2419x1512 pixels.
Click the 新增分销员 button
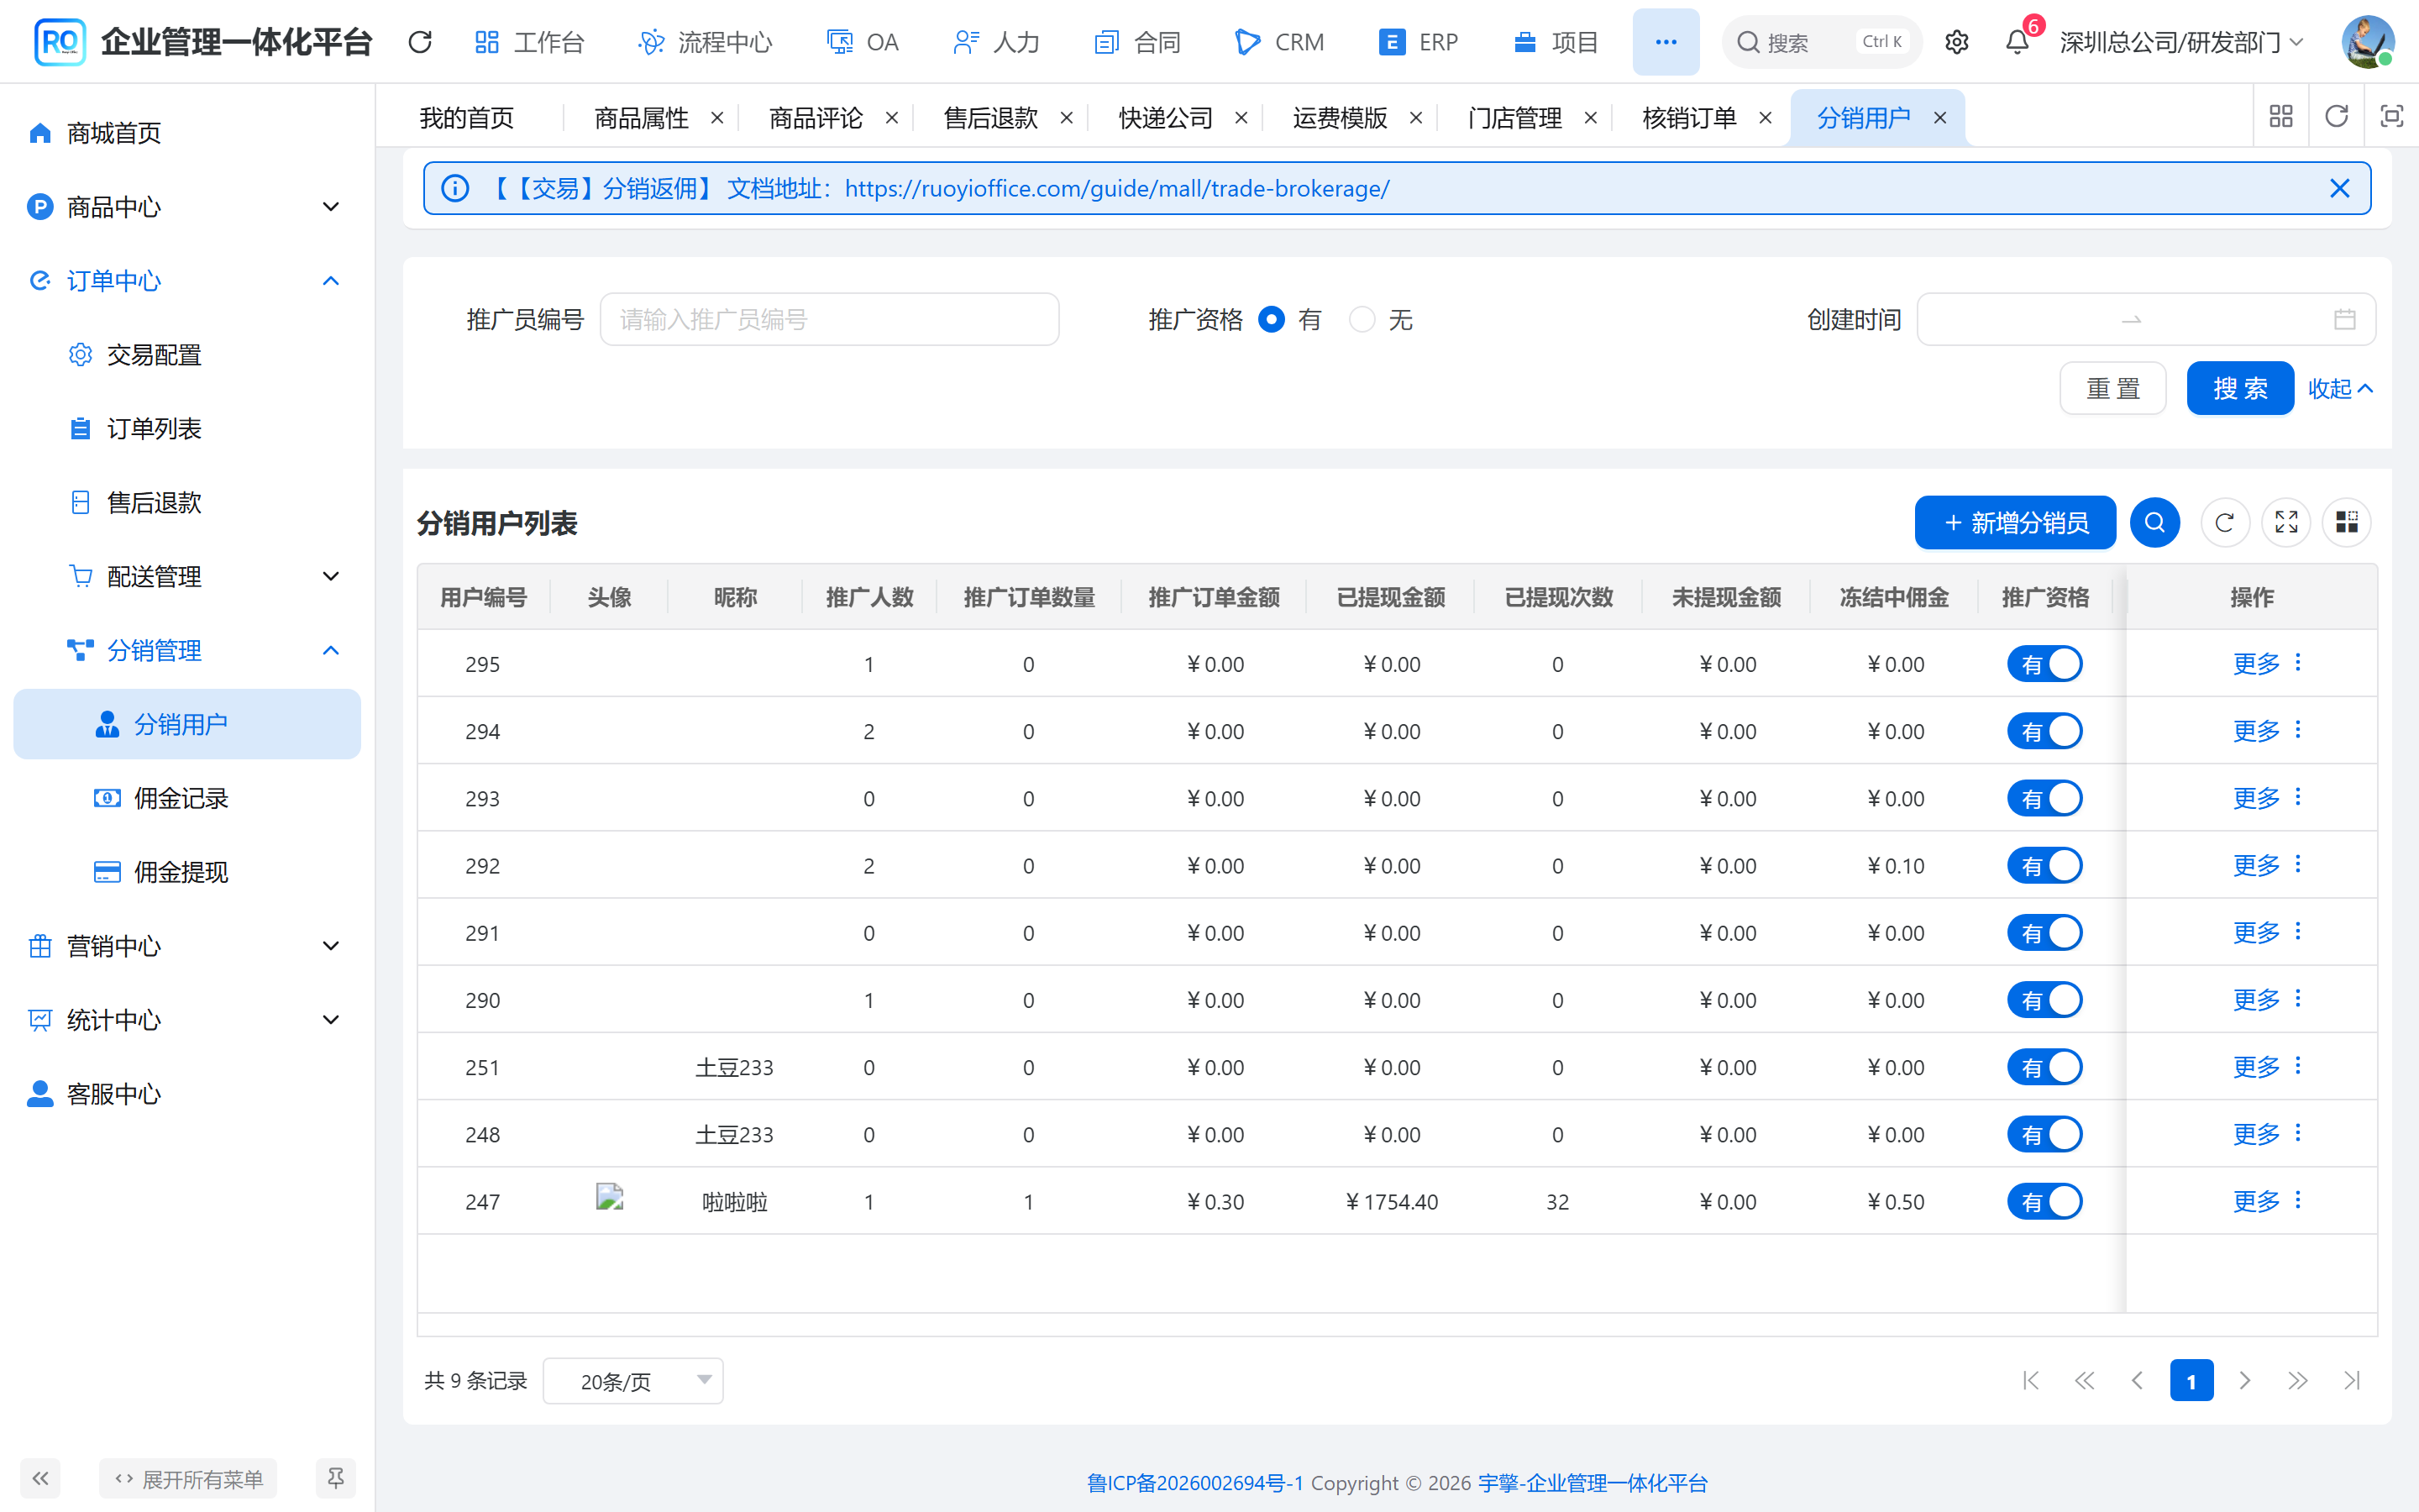[2015, 522]
